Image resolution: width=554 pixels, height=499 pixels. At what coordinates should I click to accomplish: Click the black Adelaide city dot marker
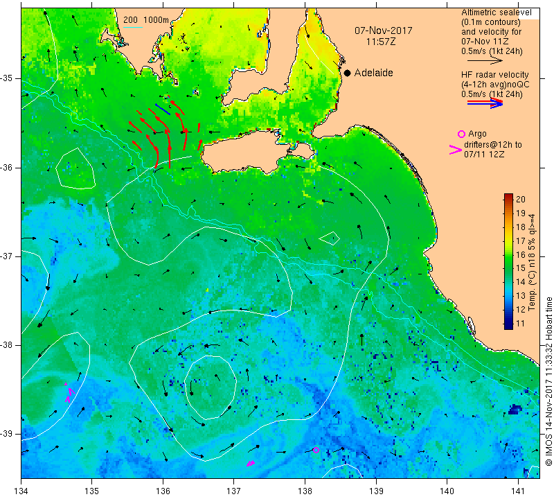pos(348,73)
